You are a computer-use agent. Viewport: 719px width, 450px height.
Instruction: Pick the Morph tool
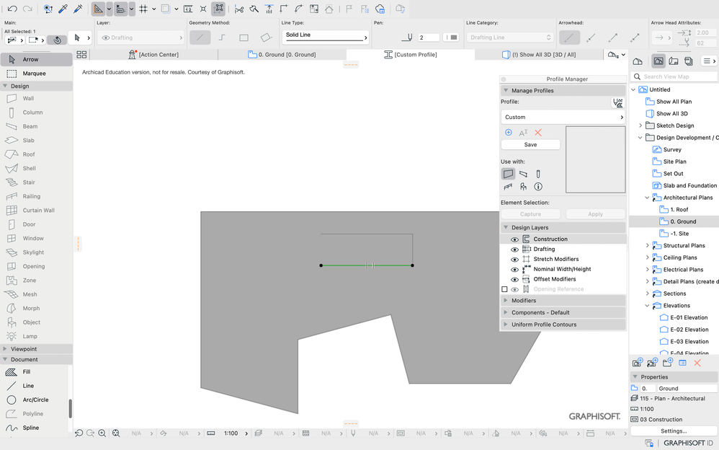pyautogui.click(x=31, y=309)
